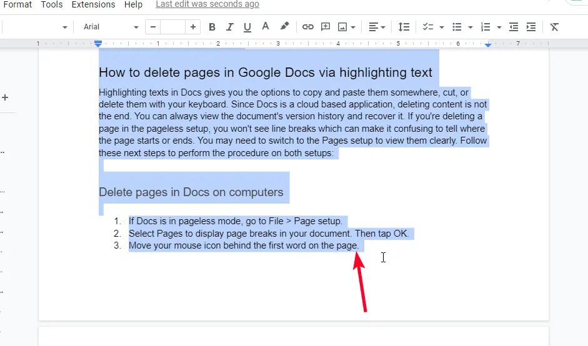Open the Arial font dropdown

point(111,27)
